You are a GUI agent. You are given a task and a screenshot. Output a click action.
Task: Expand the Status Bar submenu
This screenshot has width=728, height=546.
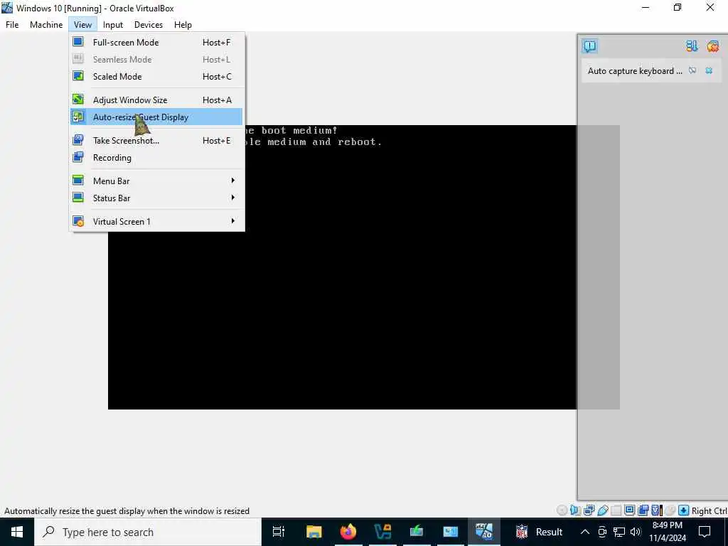[156, 198]
